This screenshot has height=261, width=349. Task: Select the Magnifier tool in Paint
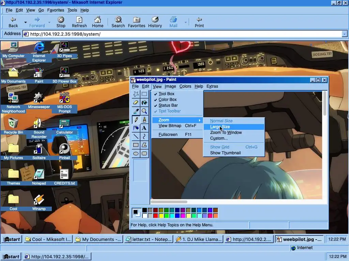point(144,111)
